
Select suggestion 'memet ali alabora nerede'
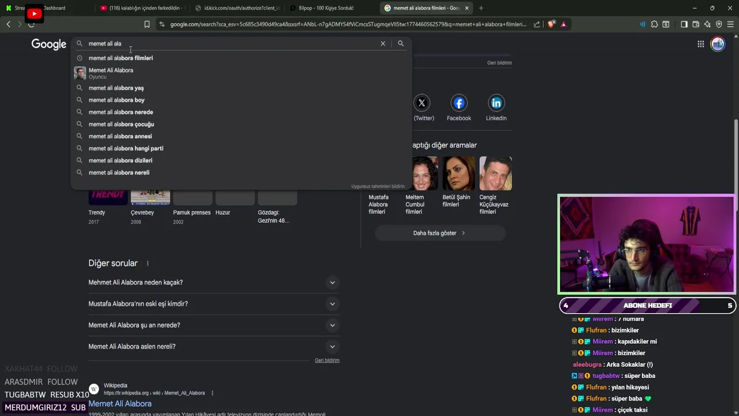241,112
